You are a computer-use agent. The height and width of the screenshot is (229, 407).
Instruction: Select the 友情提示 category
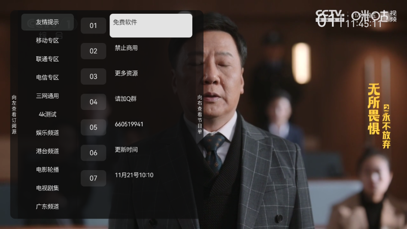click(x=48, y=22)
